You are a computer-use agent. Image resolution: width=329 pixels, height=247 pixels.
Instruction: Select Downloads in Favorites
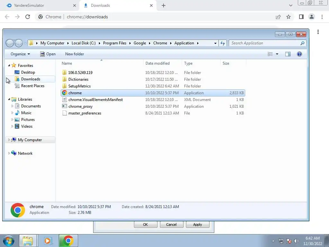click(x=31, y=79)
